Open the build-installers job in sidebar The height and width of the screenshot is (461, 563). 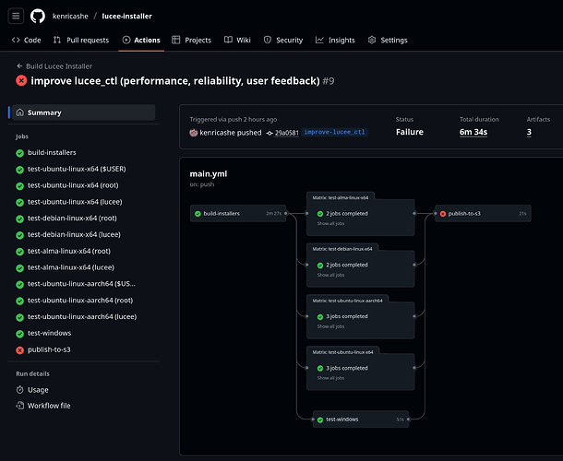coord(52,153)
